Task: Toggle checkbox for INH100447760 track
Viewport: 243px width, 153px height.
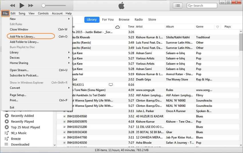Action: click(x=65, y=137)
